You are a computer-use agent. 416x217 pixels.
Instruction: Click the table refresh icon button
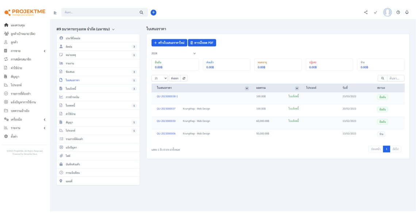(x=184, y=78)
